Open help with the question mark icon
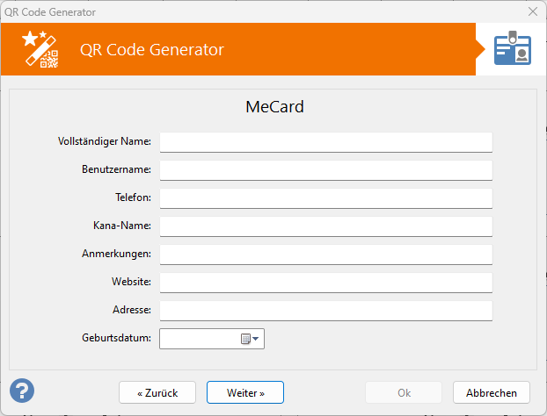Image resolution: width=547 pixels, height=416 pixels. click(x=22, y=390)
